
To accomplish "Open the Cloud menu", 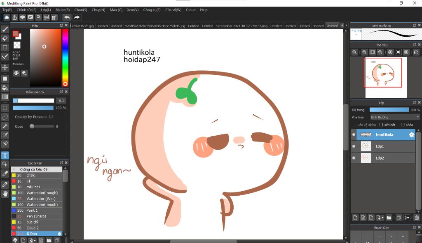I will 191,10.
